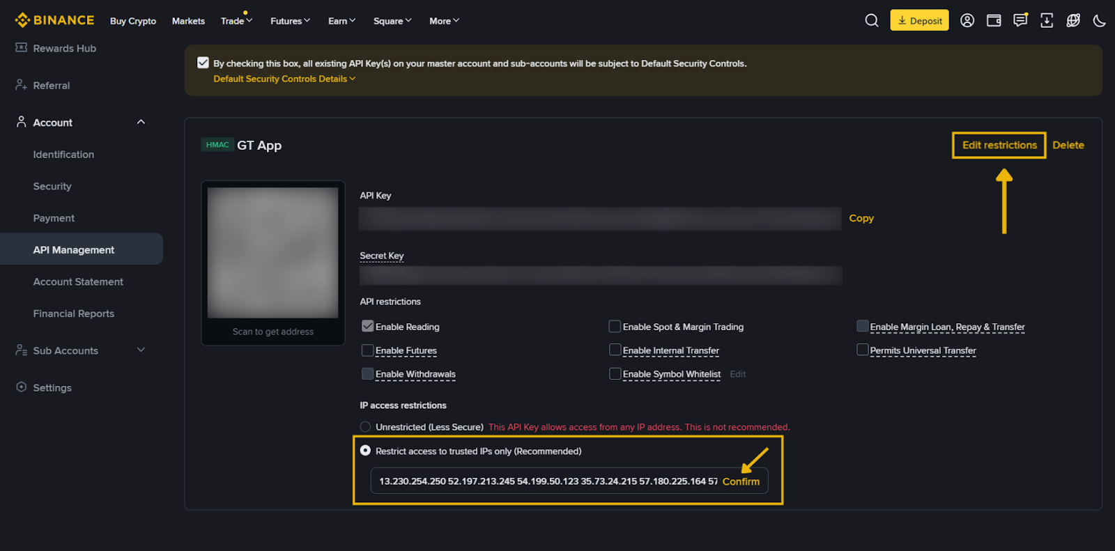Click the Binance logo
Viewport: 1115px width, 551px height.
pos(54,20)
